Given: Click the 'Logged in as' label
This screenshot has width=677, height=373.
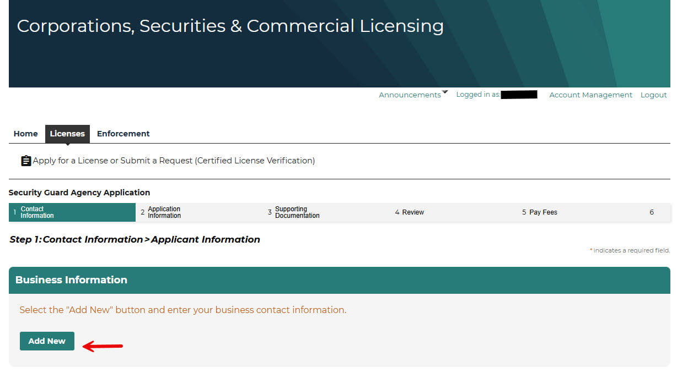Looking at the screenshot, I should (x=478, y=95).
